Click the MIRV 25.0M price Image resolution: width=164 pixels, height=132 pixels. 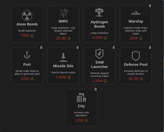(61, 38)
